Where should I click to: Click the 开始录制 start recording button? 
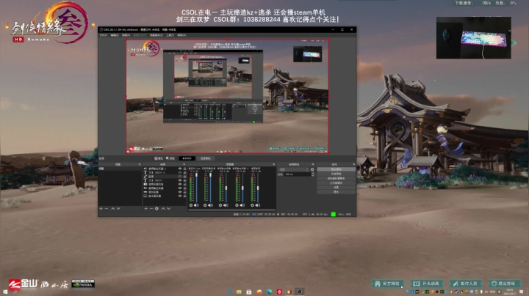pos(336,174)
